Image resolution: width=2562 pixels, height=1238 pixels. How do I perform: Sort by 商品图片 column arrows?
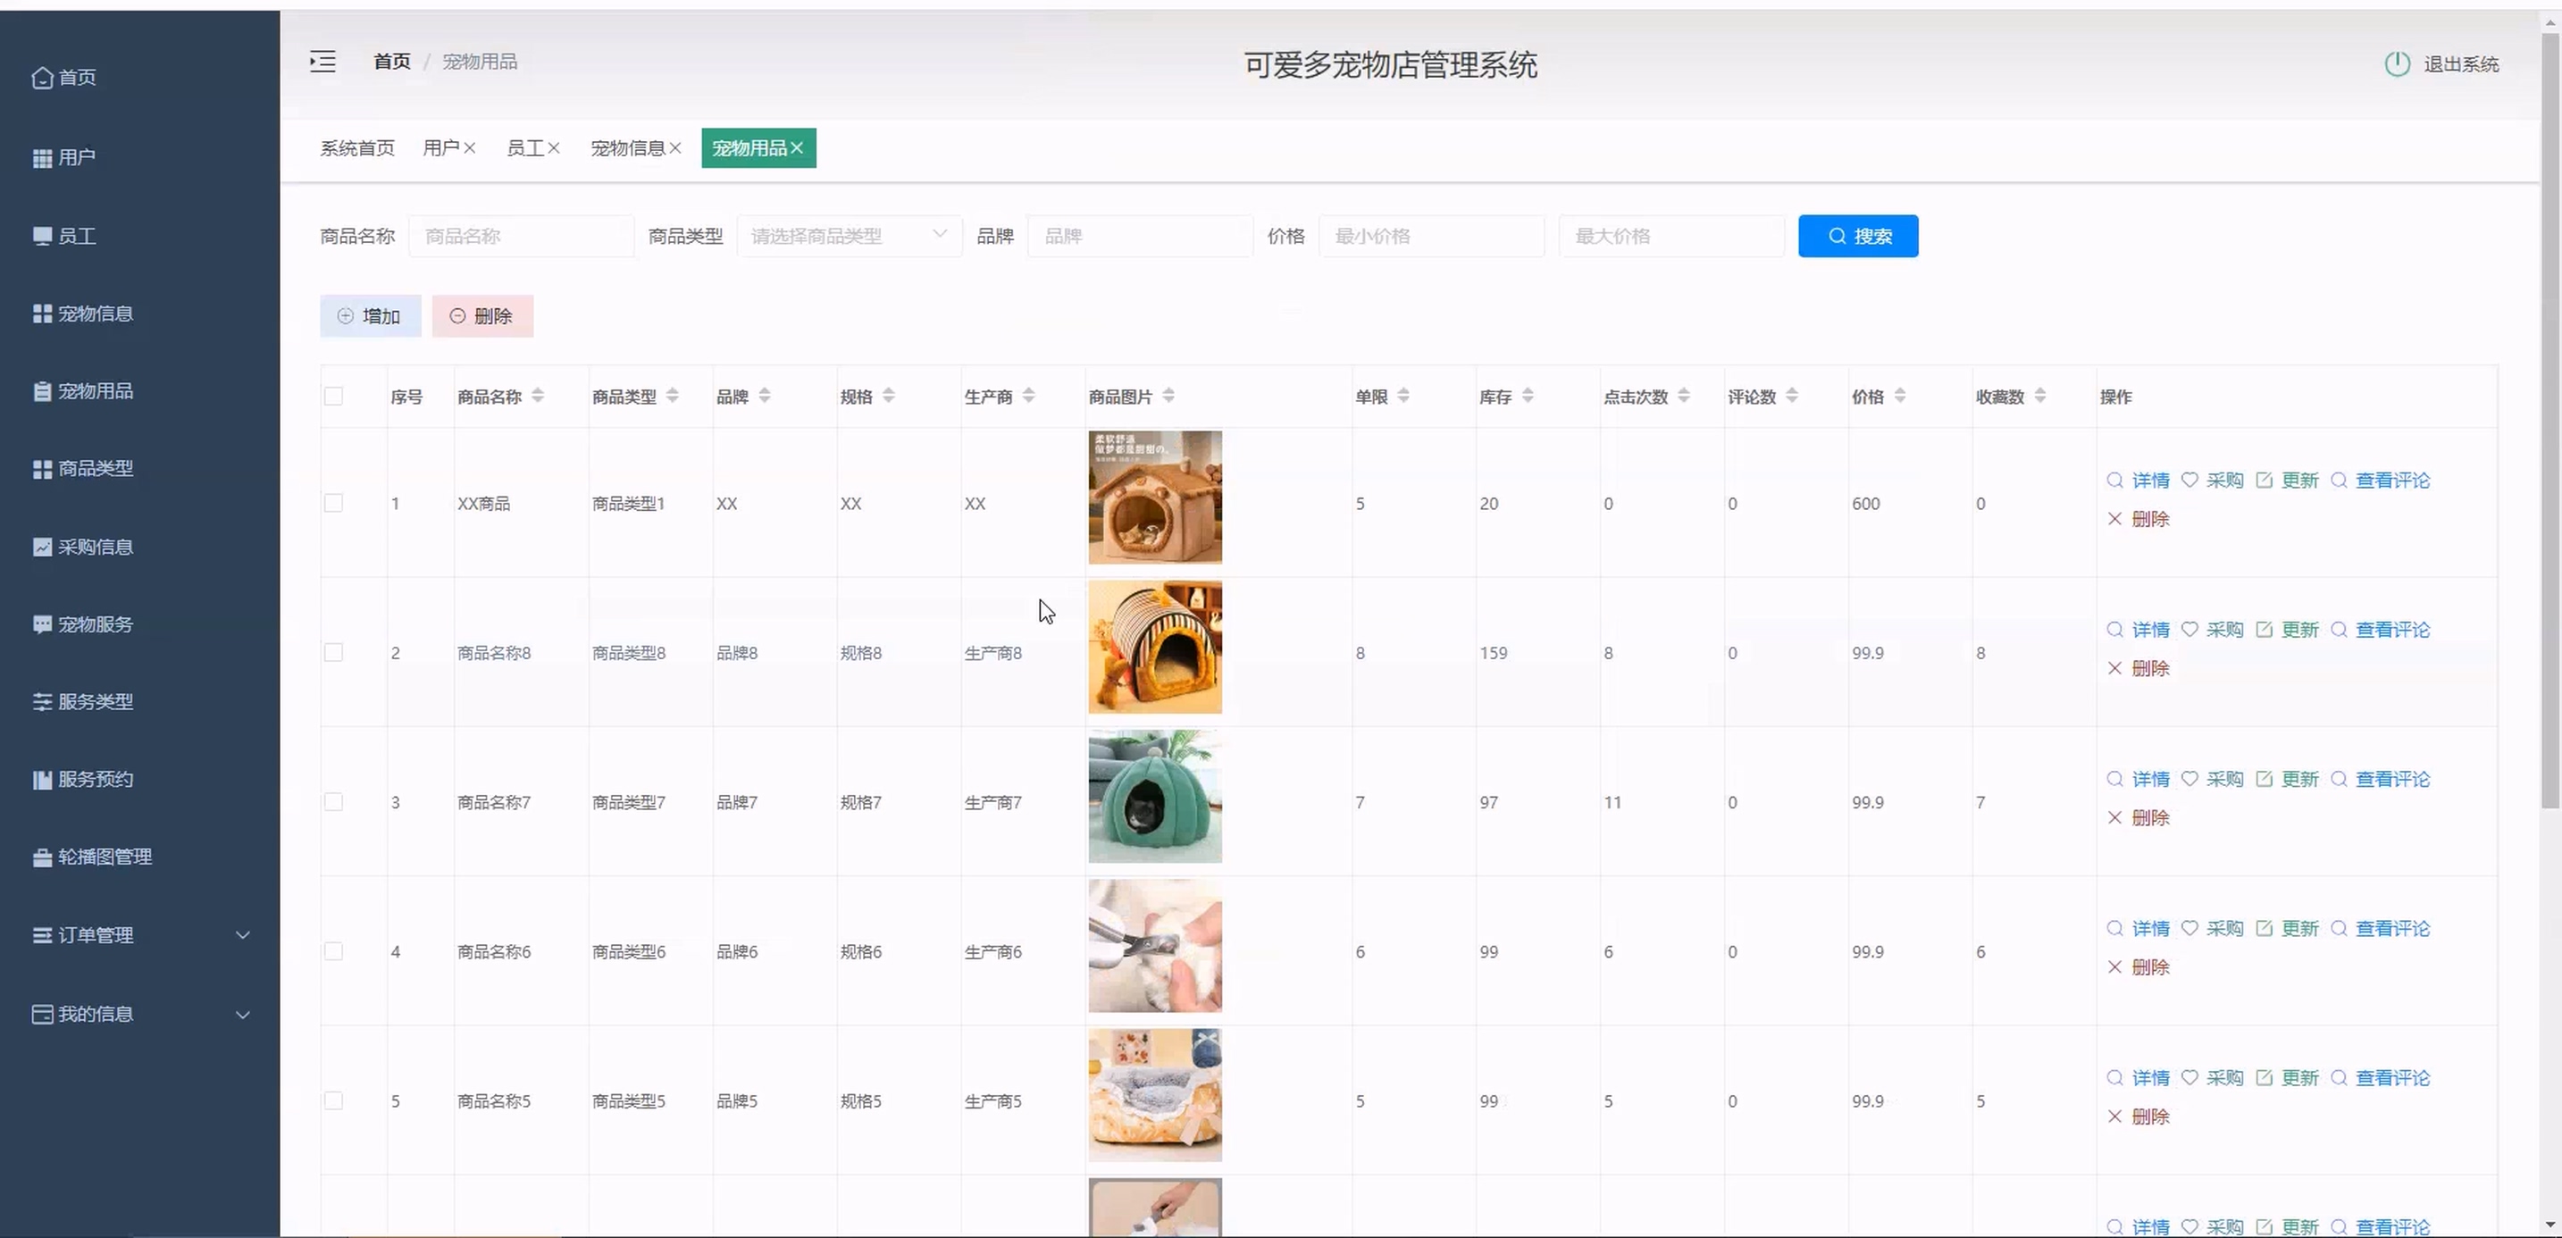pos(1168,396)
